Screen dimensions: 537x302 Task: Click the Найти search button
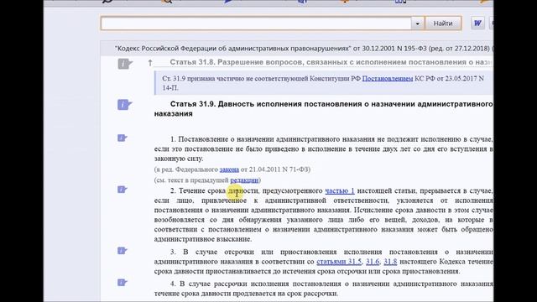[443, 23]
